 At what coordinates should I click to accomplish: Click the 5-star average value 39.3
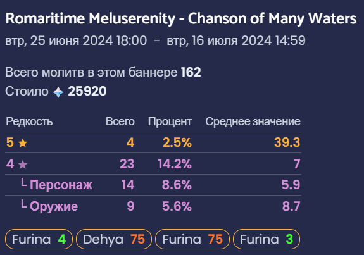pos(287,142)
